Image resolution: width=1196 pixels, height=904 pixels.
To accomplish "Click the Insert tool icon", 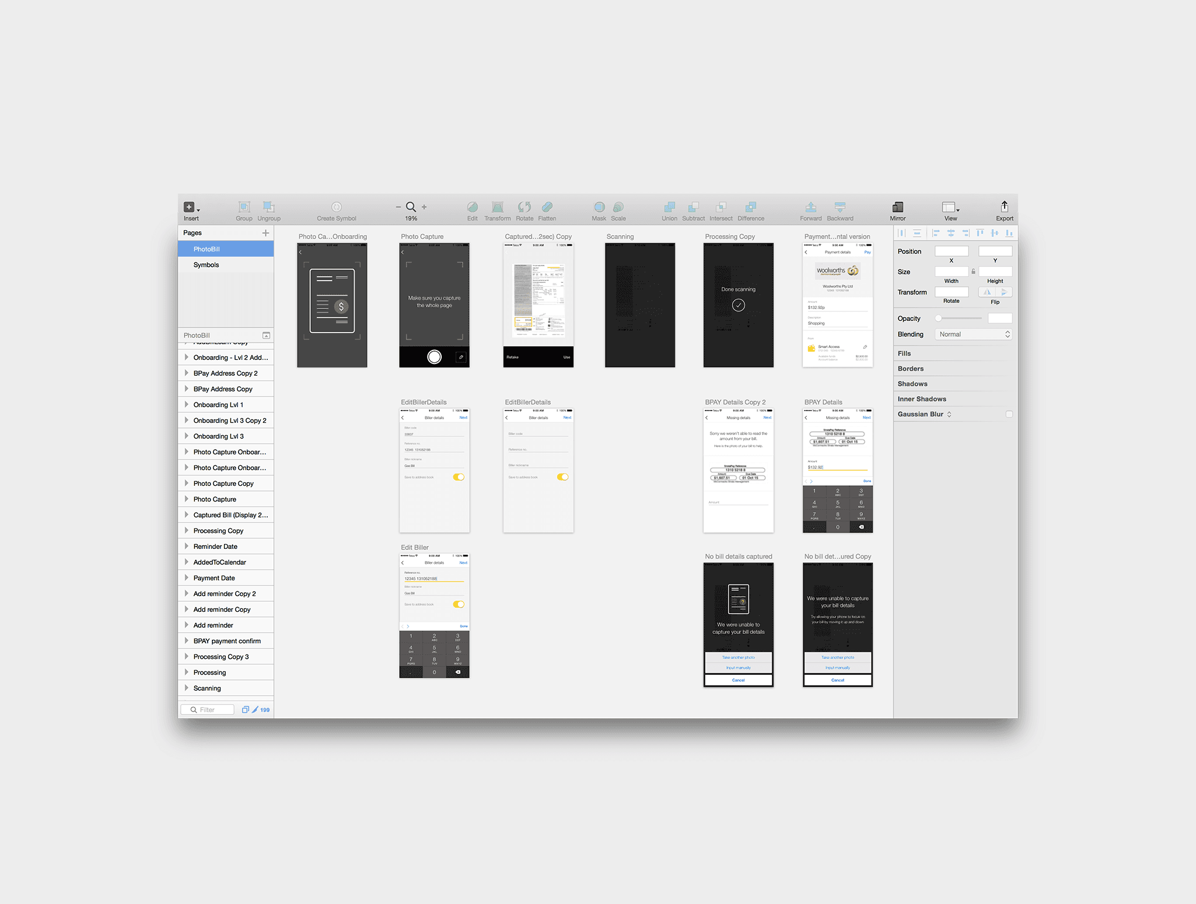I will 189,207.
